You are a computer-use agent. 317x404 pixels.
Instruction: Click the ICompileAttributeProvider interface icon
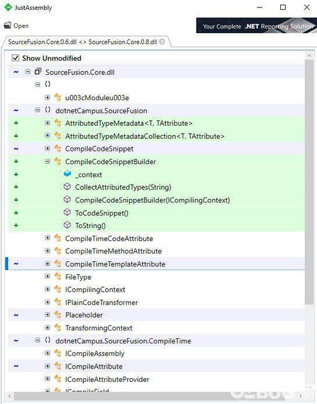coord(58,379)
